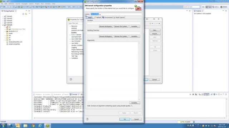Open the Environment tab

point(107,17)
